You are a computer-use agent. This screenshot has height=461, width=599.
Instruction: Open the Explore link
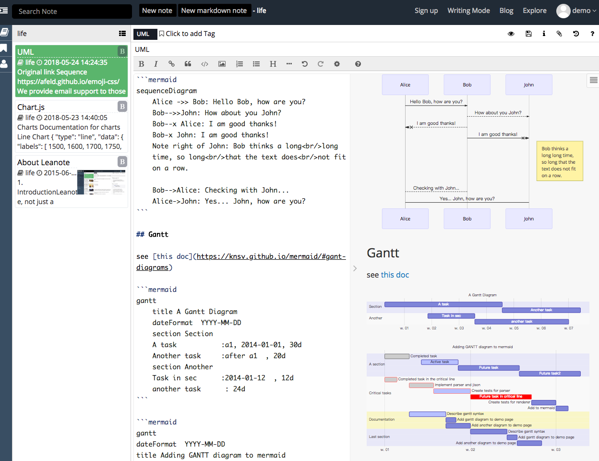click(535, 11)
